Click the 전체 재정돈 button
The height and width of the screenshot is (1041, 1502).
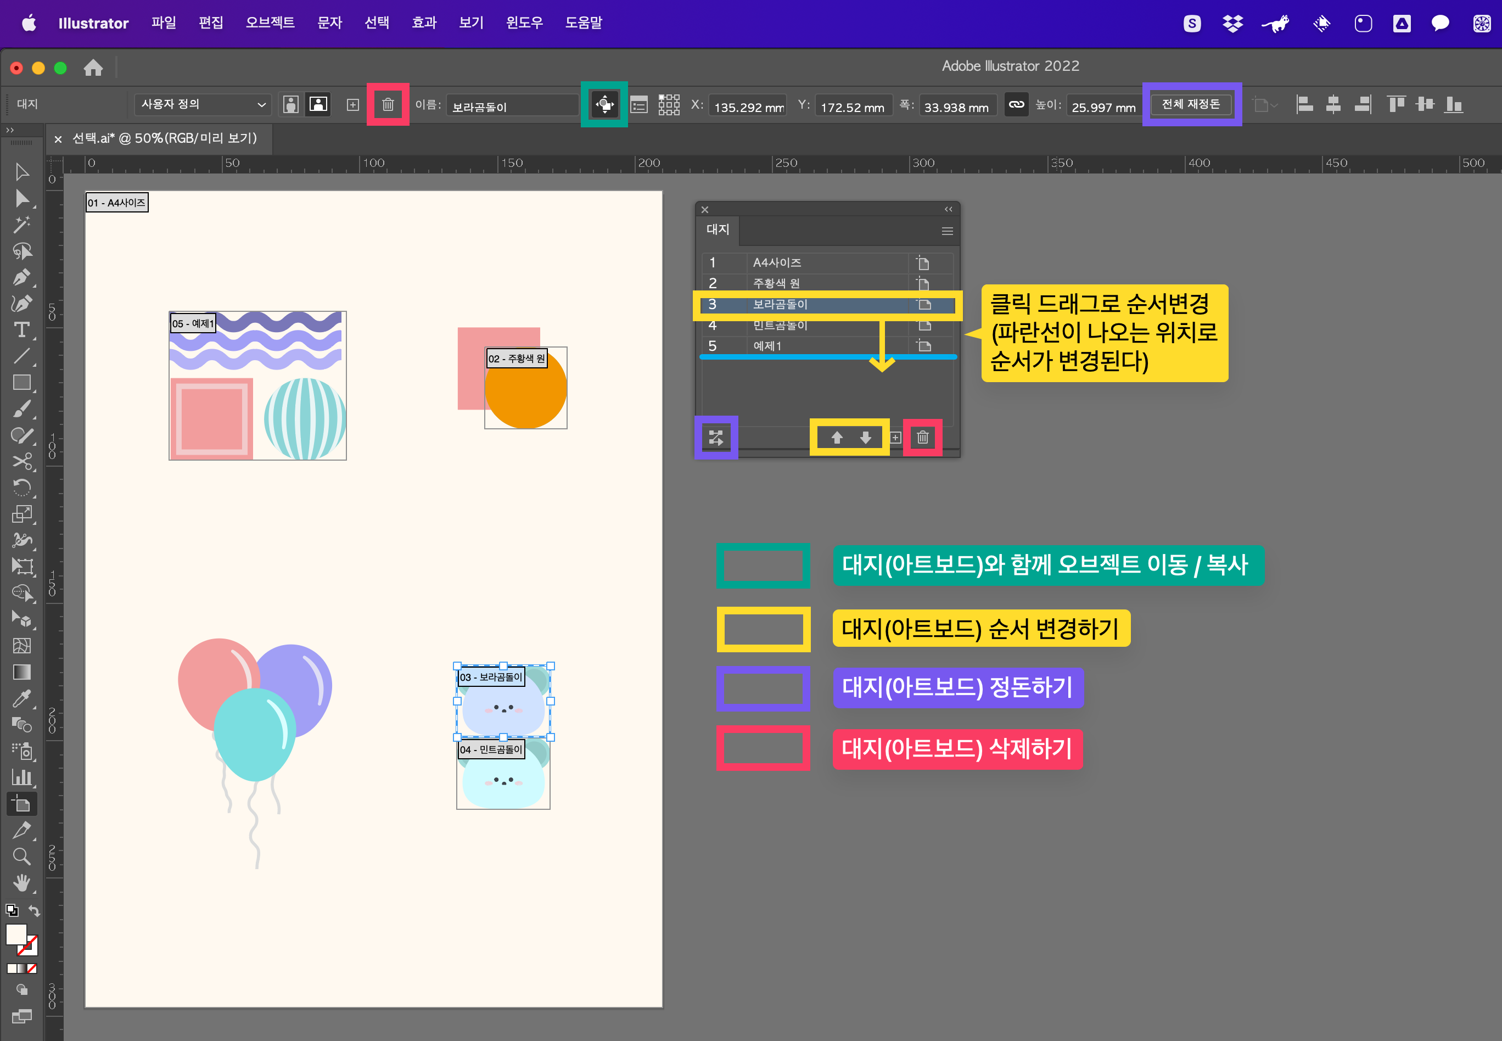[x=1191, y=104]
